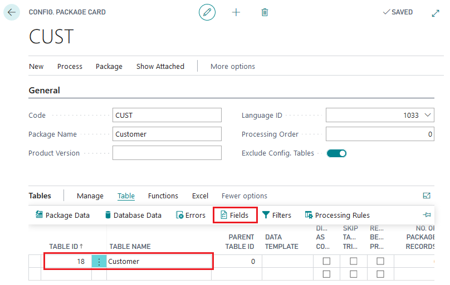
Task: Open Manage tab in Tables
Action: (x=90, y=196)
